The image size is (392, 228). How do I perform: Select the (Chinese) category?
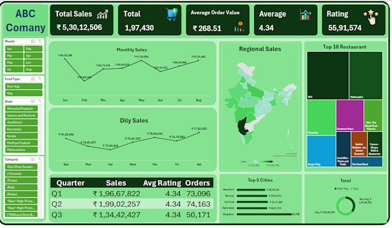[21, 173]
